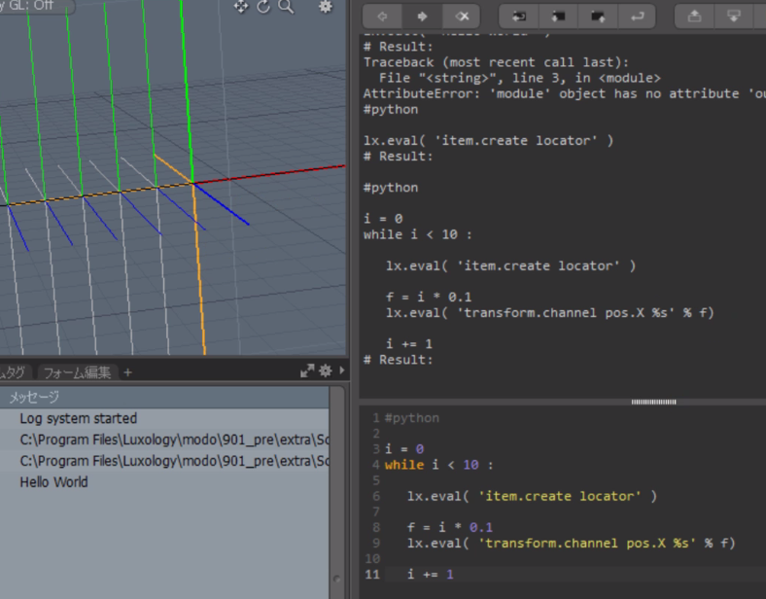Click the clear script delete icon

pyautogui.click(x=463, y=17)
